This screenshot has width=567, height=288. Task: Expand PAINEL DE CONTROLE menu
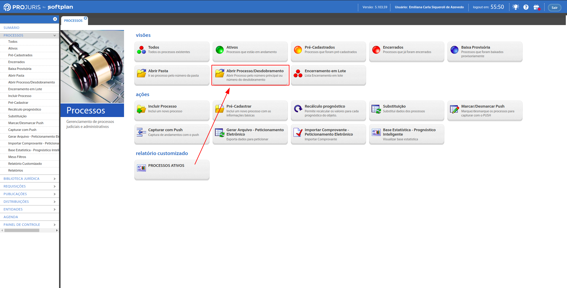pyautogui.click(x=55, y=225)
